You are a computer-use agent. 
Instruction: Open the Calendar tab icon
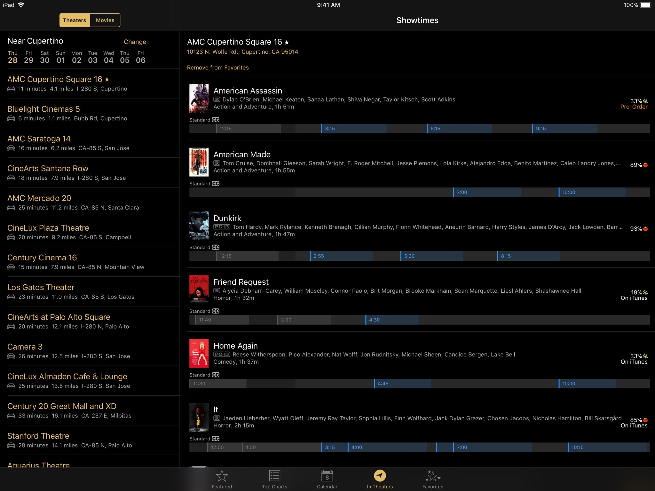(x=327, y=476)
